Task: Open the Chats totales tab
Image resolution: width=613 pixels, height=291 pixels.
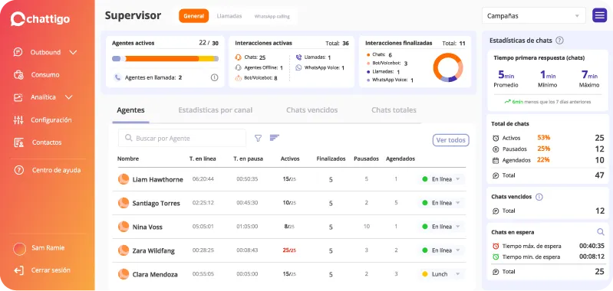Action: (394, 110)
